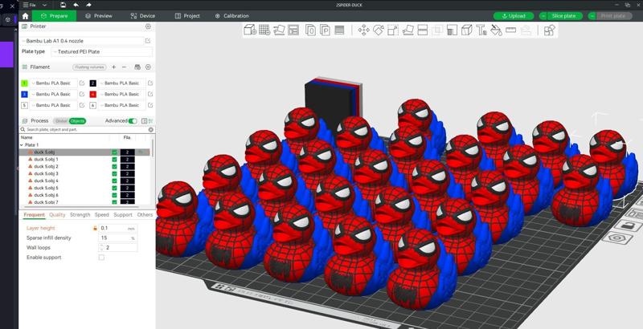
Task: Open the Color Painting bucket tool
Action: coord(496,30)
